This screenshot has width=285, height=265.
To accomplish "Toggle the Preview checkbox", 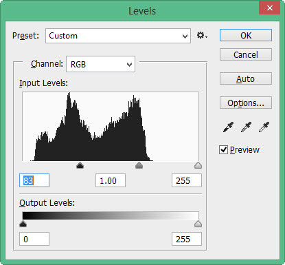I will tap(223, 150).
